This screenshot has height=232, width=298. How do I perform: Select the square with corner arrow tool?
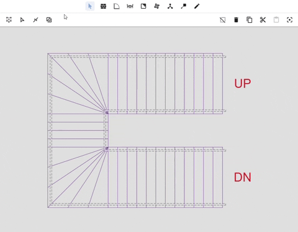[x=143, y=6]
